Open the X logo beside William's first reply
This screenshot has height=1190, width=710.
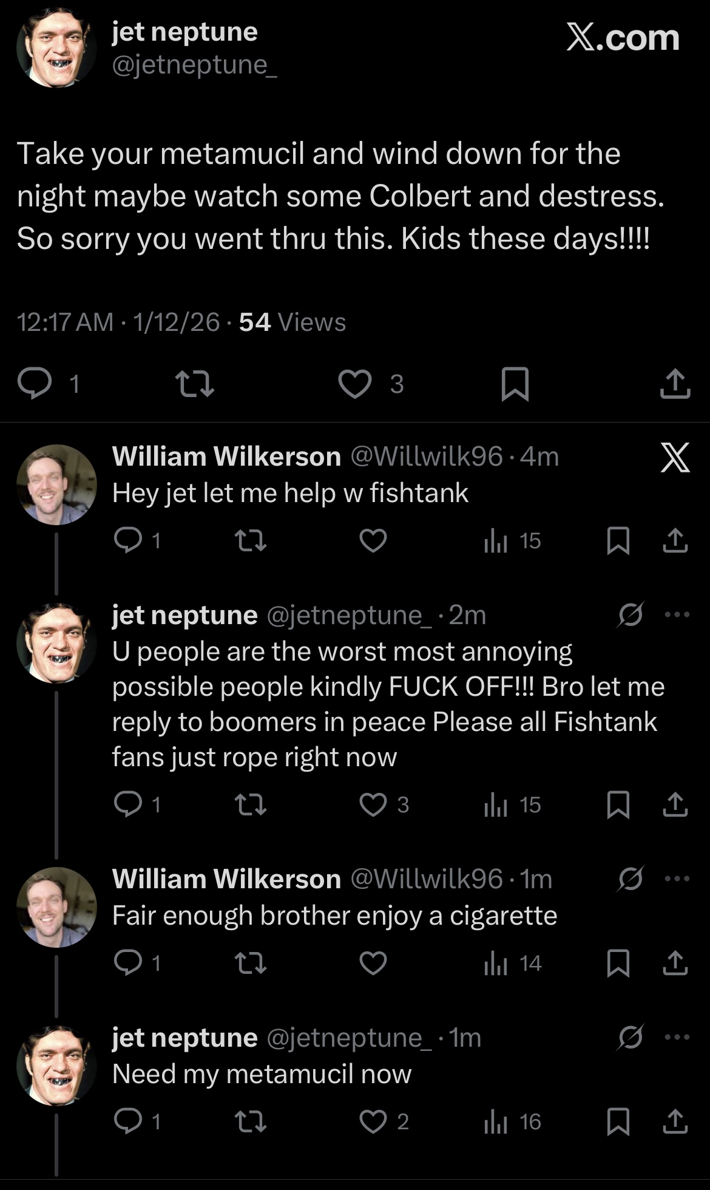pyautogui.click(x=675, y=457)
